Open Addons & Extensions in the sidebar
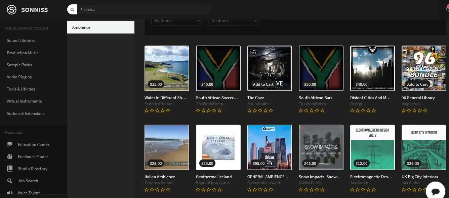Viewport: 449px width, 198px height. (x=26, y=114)
